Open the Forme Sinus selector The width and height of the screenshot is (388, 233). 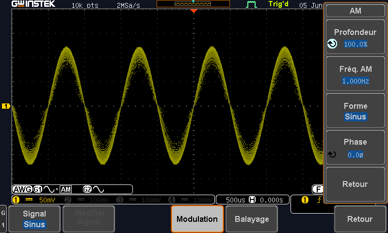pyautogui.click(x=356, y=111)
